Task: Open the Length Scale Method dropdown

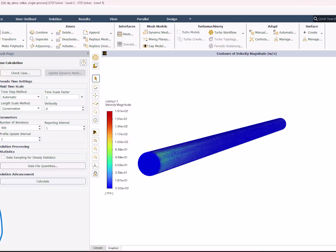Action: (x=39, y=108)
